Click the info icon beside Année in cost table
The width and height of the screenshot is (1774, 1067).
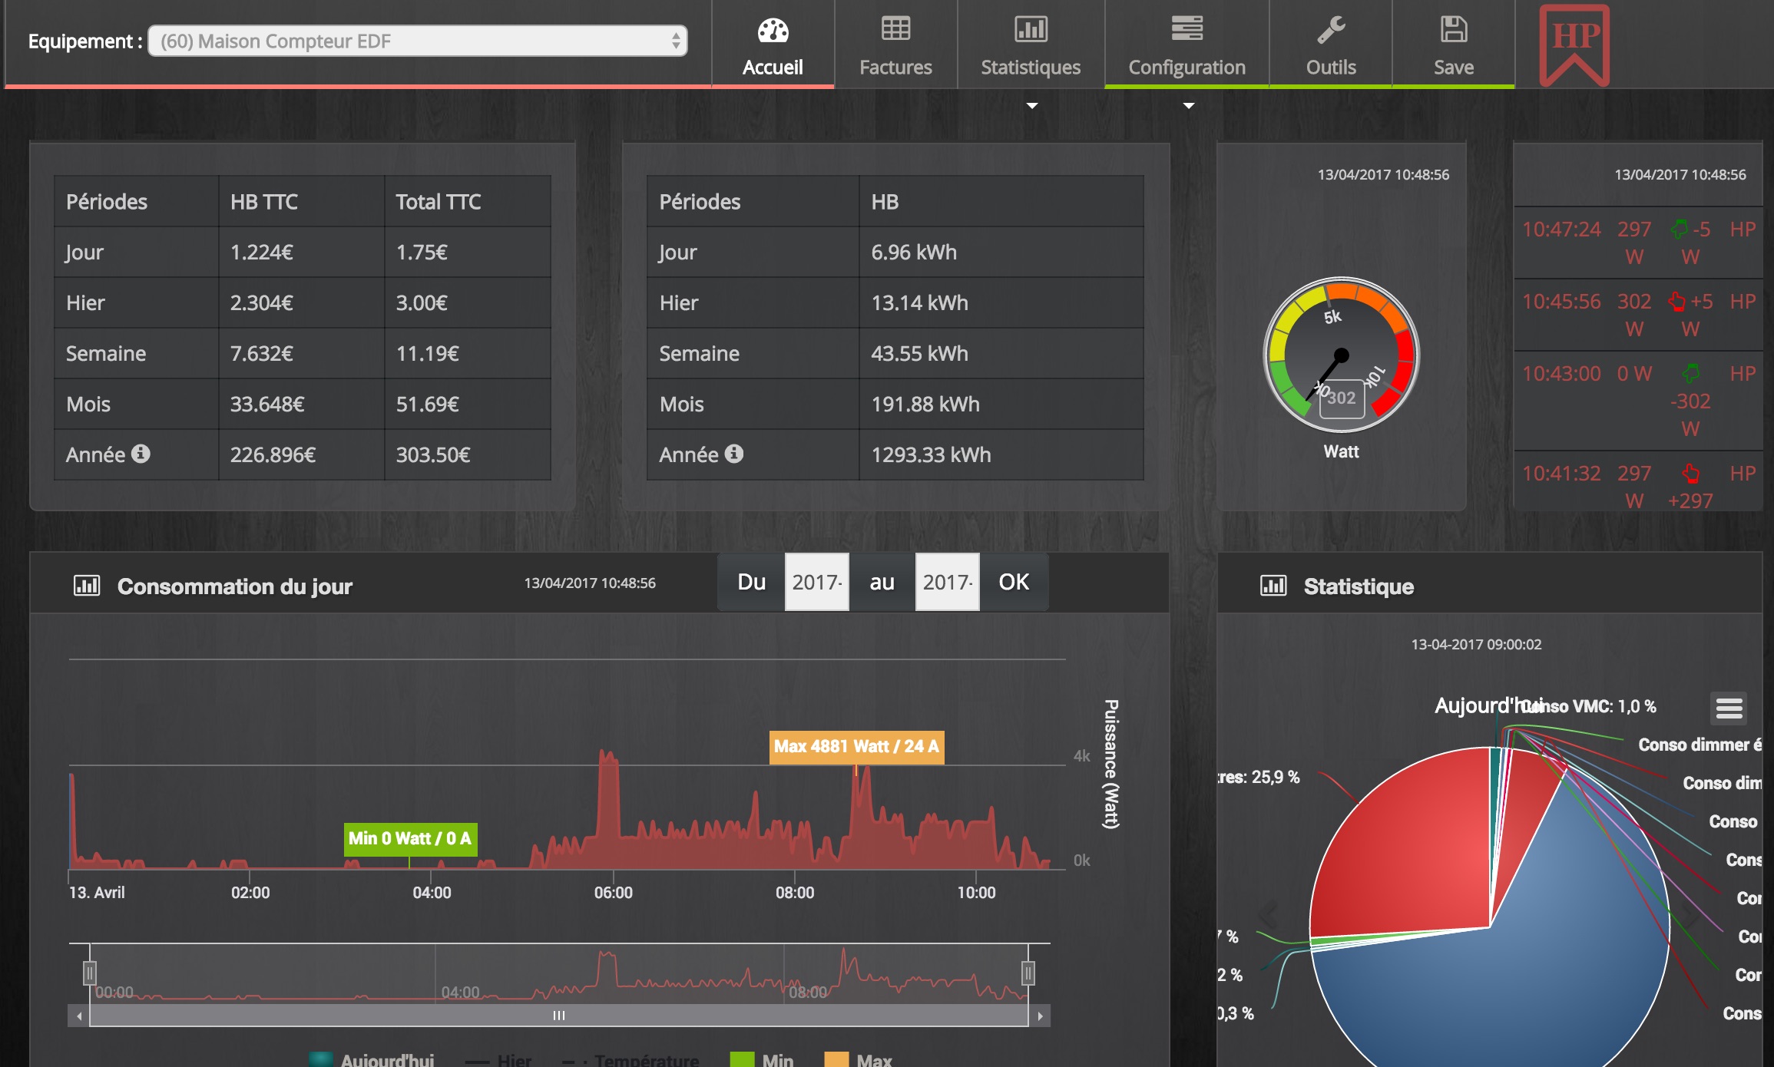tap(141, 454)
